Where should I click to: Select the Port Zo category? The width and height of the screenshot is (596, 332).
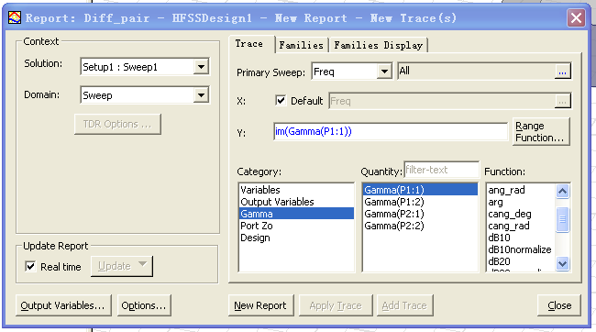point(296,226)
